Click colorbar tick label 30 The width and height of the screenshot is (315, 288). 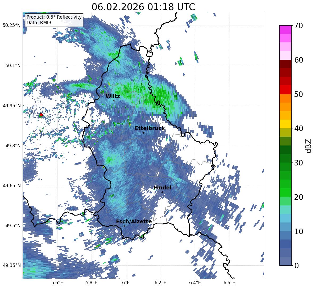(x=299, y=163)
